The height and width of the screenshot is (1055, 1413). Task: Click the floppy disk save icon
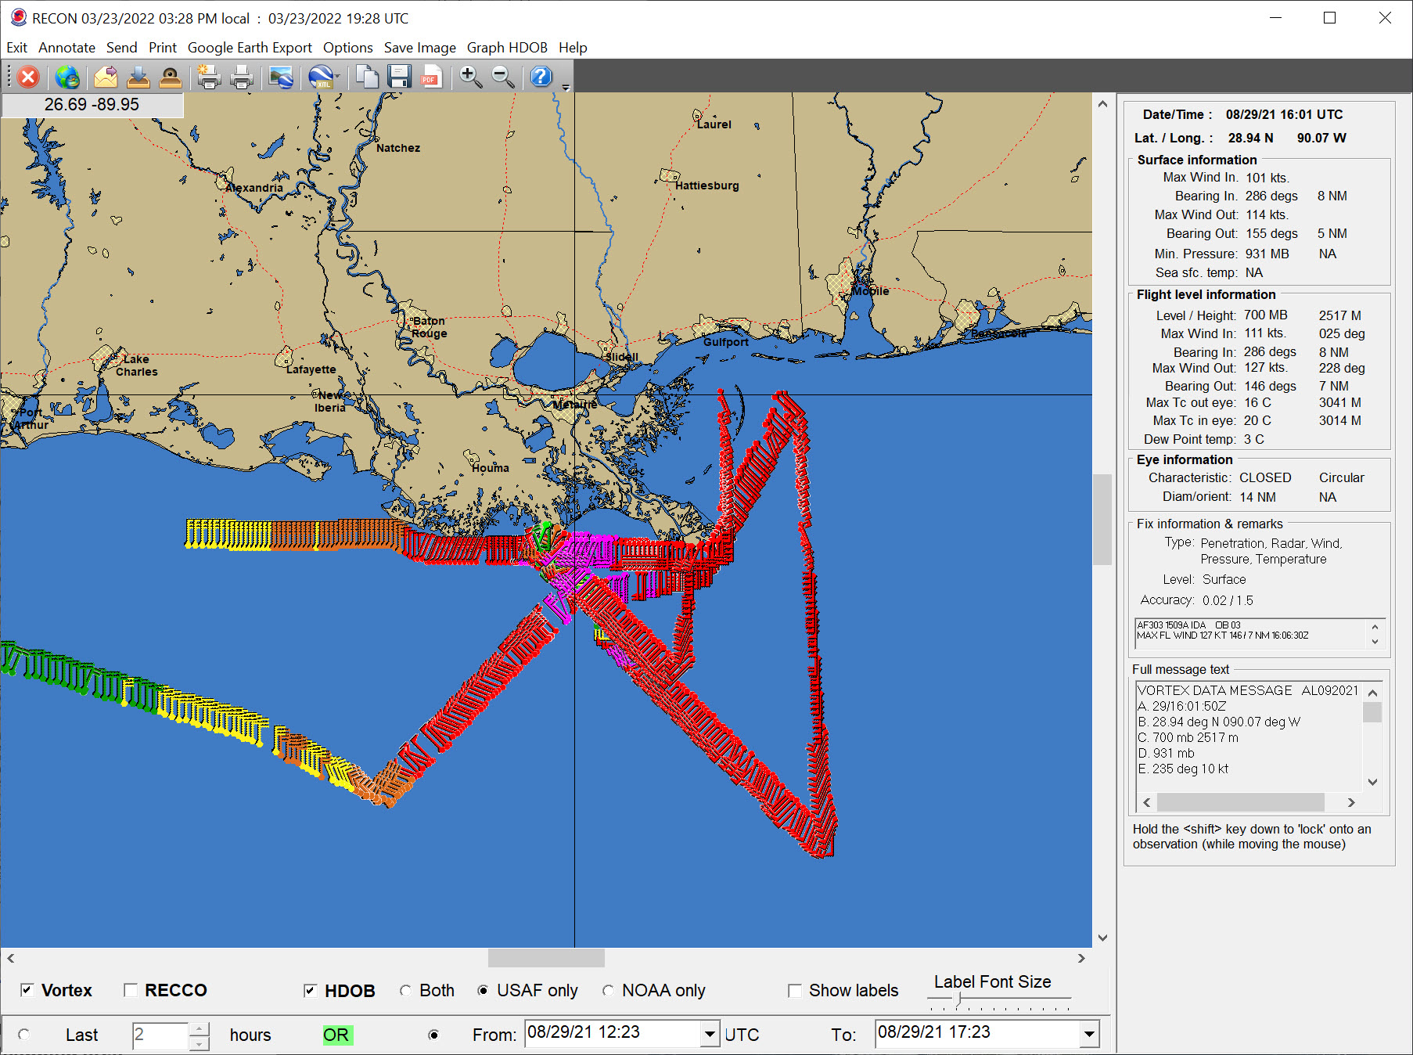click(399, 77)
